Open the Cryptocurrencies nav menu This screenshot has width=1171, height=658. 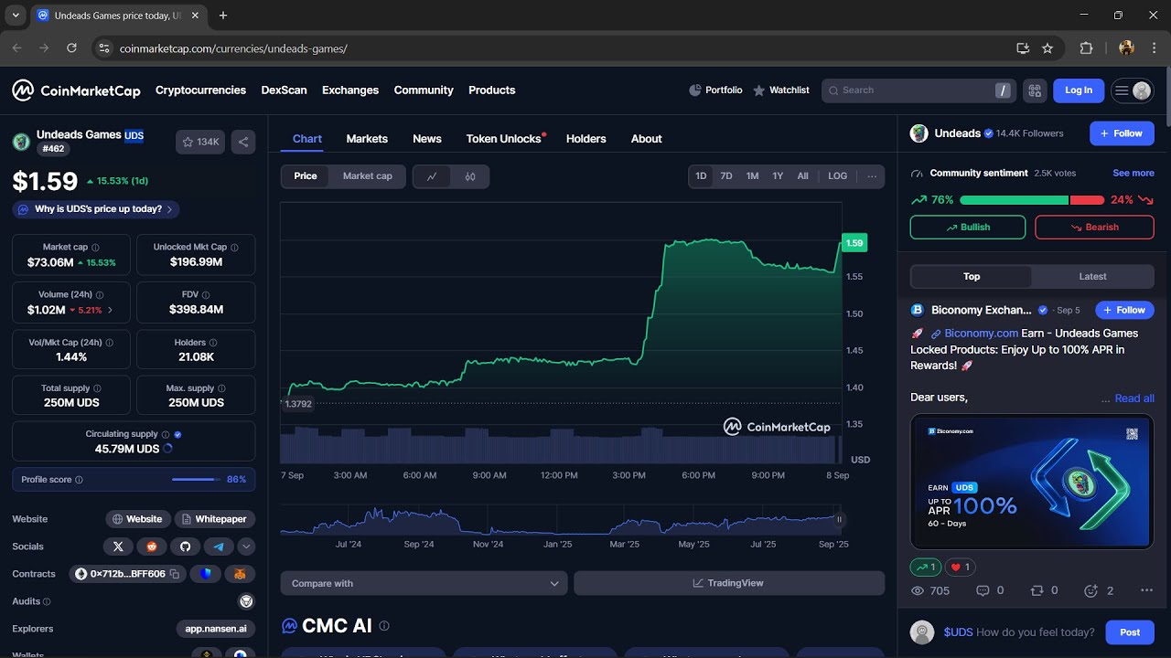click(x=200, y=90)
